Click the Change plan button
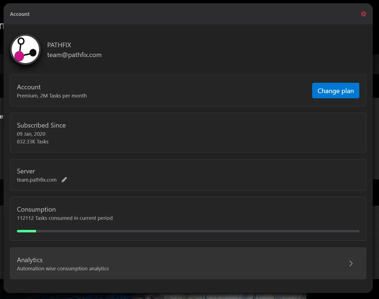Image resolution: width=379 pixels, height=299 pixels. pos(336,91)
